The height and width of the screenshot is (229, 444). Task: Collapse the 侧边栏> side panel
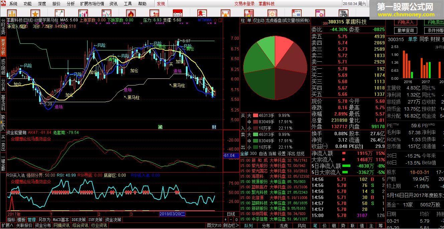pos(231,226)
